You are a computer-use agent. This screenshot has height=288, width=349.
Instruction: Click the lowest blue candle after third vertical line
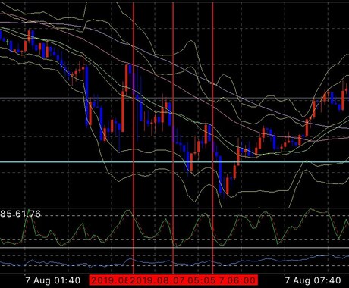coord(220,174)
